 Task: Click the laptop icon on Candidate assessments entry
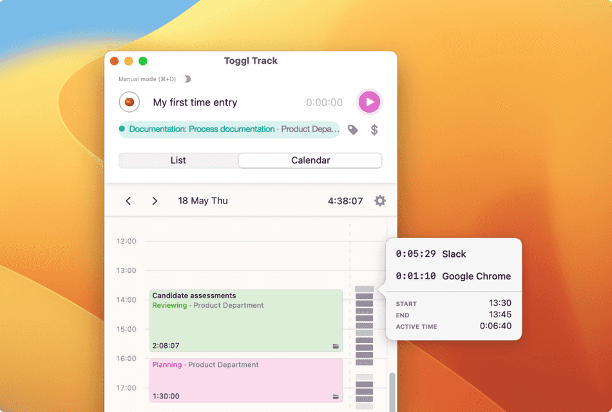pos(336,346)
